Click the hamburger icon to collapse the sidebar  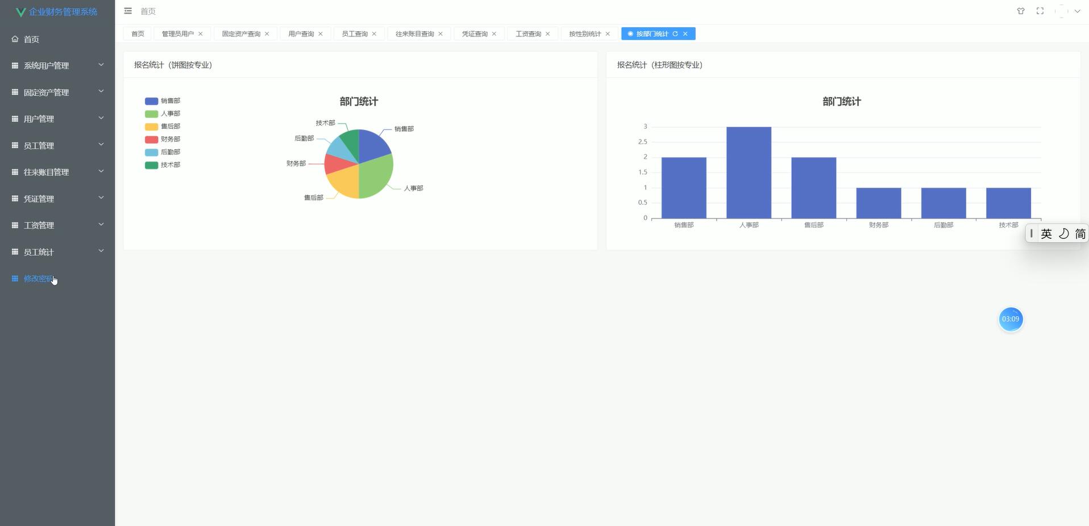tap(128, 11)
